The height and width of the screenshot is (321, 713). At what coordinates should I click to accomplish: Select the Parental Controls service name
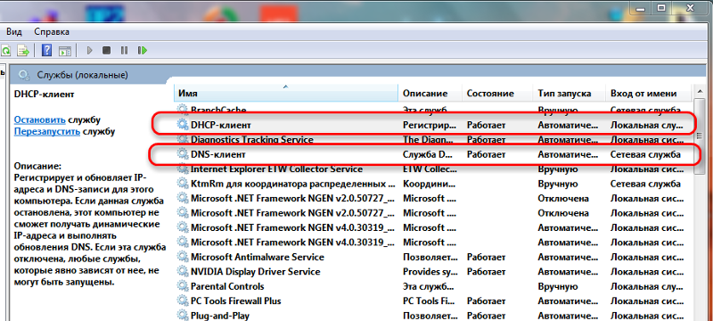point(227,286)
